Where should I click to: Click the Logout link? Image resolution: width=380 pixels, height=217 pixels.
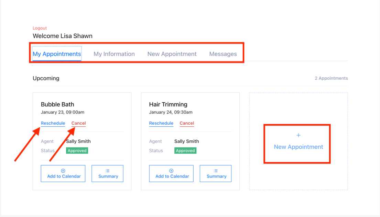coord(40,28)
